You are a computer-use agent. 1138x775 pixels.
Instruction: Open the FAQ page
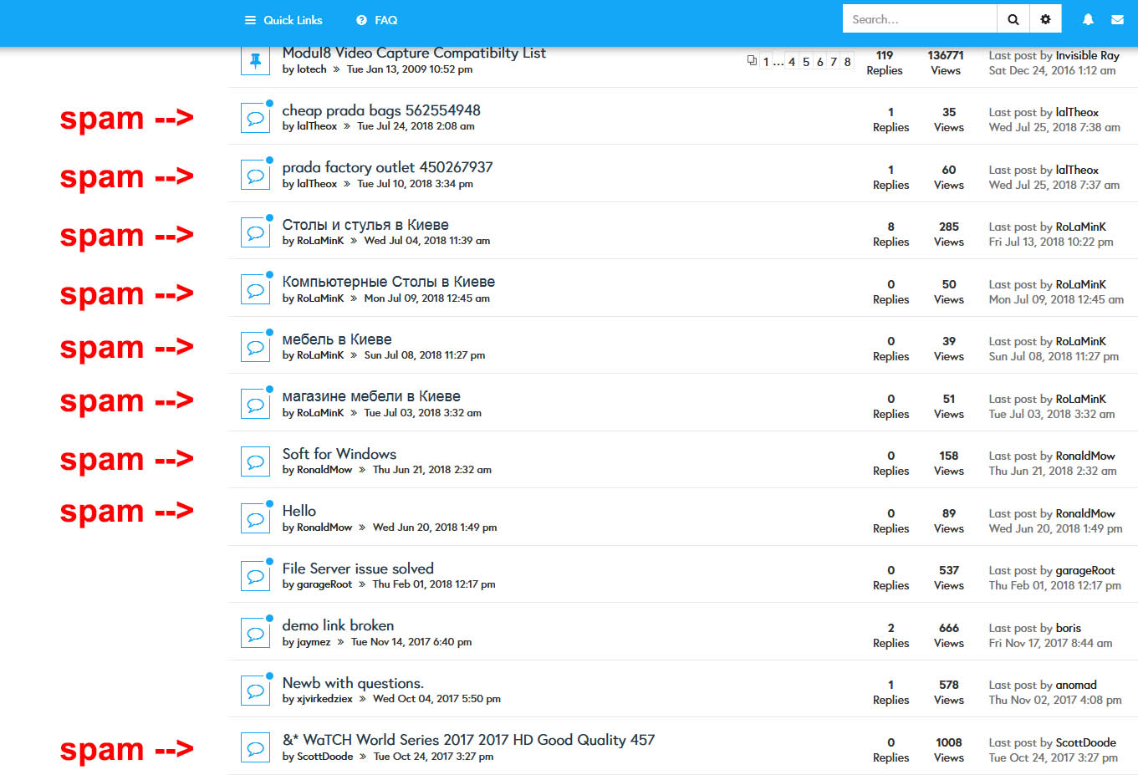pos(377,20)
